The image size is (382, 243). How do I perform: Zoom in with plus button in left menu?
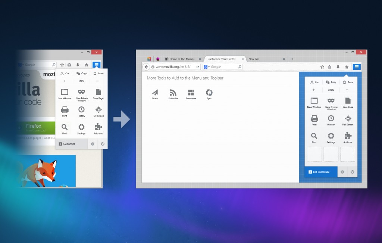(x=64, y=81)
